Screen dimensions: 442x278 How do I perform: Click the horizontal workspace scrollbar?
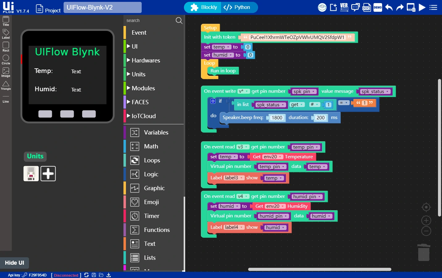320,269
